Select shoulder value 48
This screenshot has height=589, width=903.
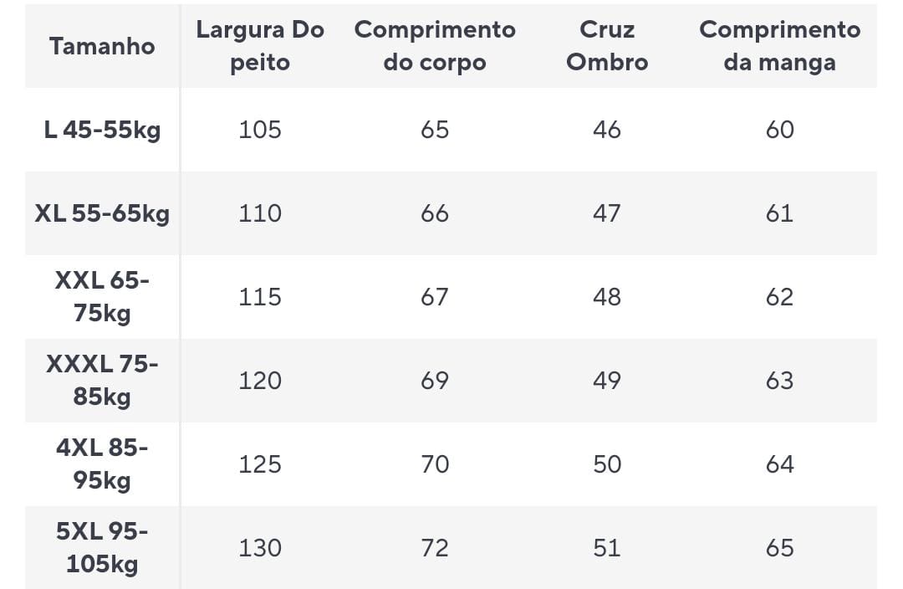coord(607,297)
